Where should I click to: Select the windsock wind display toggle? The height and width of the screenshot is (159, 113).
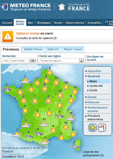click(x=102, y=128)
